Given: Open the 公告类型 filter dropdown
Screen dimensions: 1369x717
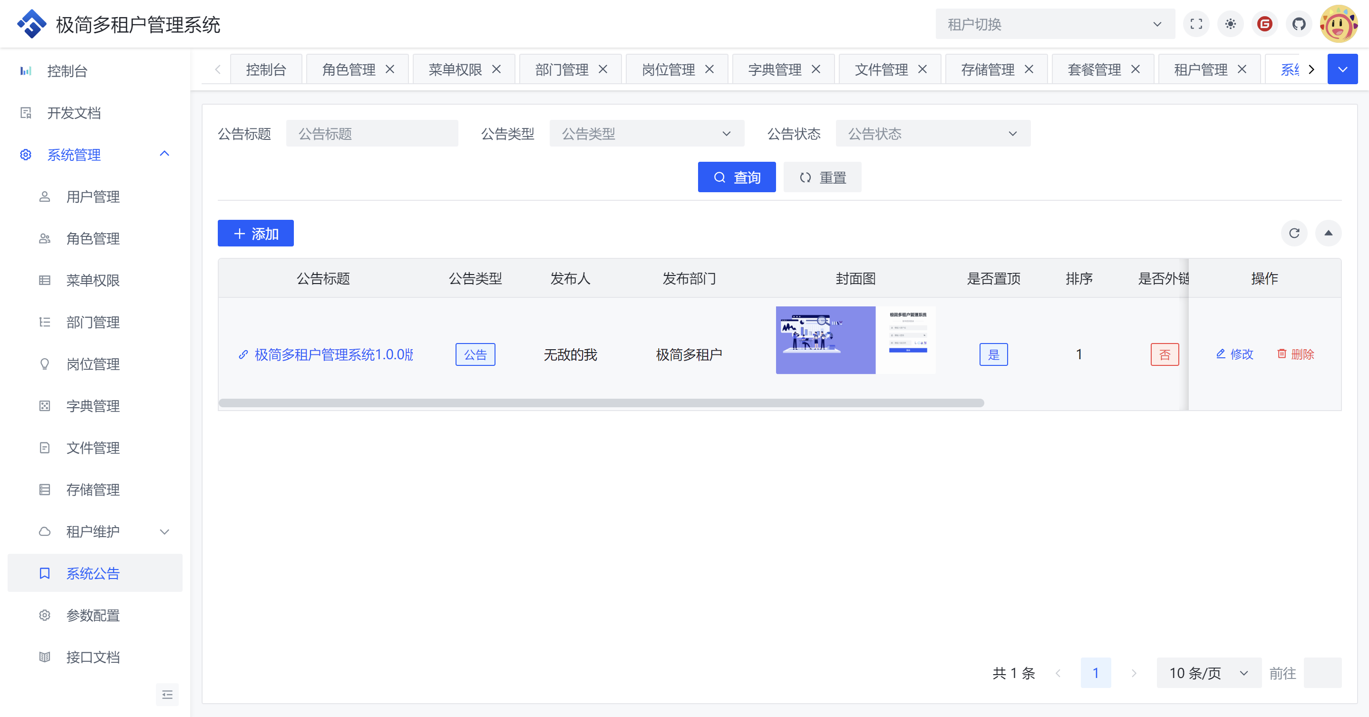Looking at the screenshot, I should 646,134.
